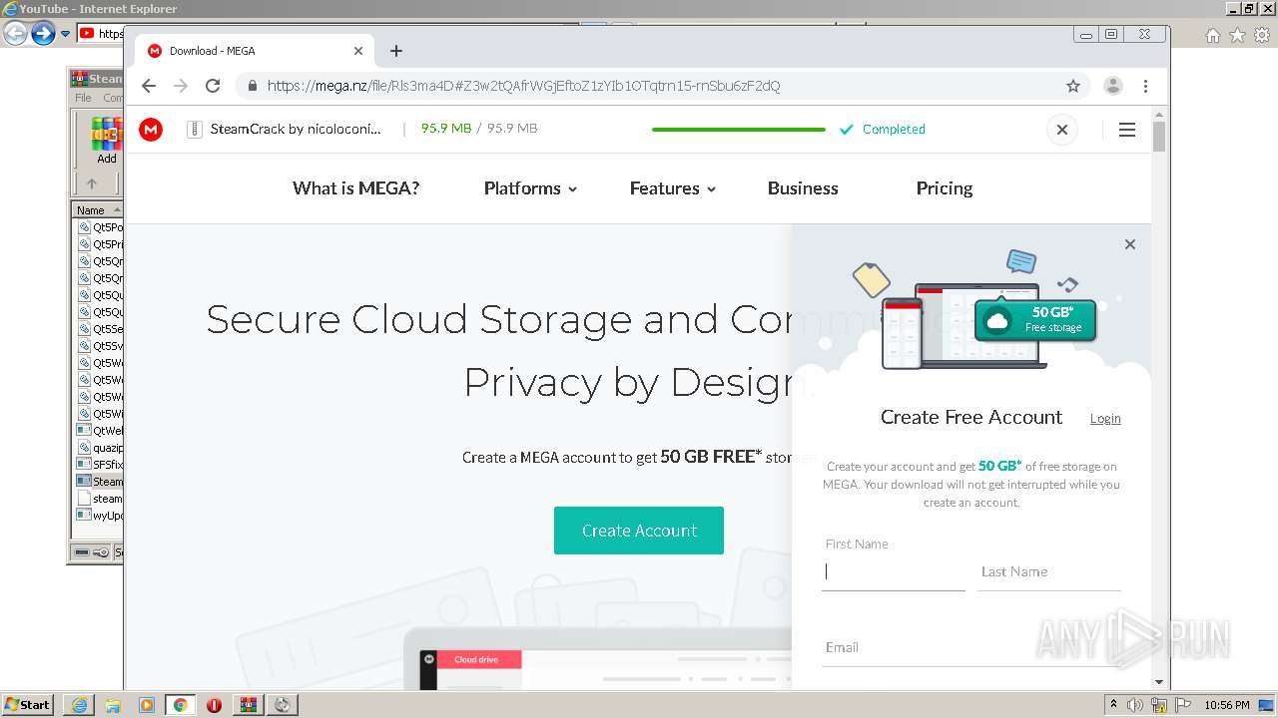1278x718 pixels.
Task: Open the Business page
Action: tap(803, 188)
